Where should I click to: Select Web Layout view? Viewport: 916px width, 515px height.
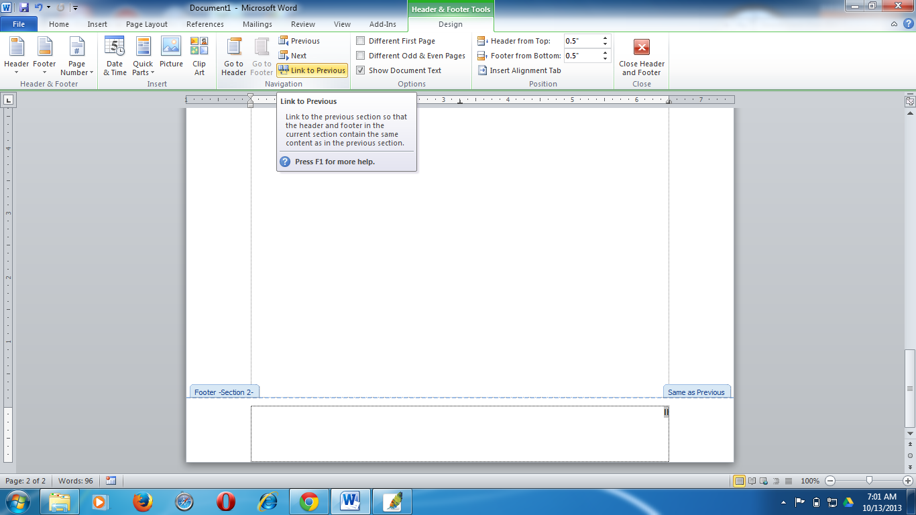[x=764, y=481]
